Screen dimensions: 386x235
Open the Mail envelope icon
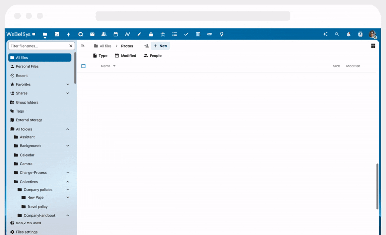tap(92, 34)
